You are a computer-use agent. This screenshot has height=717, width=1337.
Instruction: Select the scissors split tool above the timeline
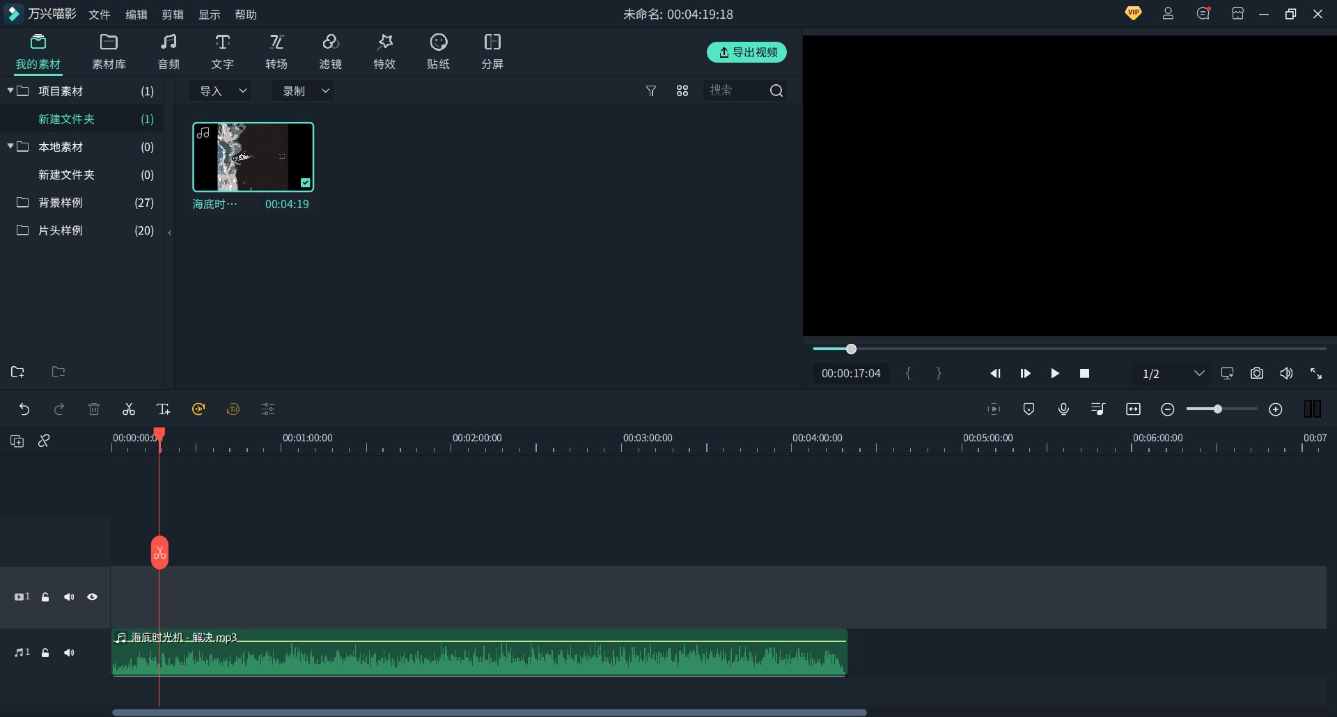128,409
